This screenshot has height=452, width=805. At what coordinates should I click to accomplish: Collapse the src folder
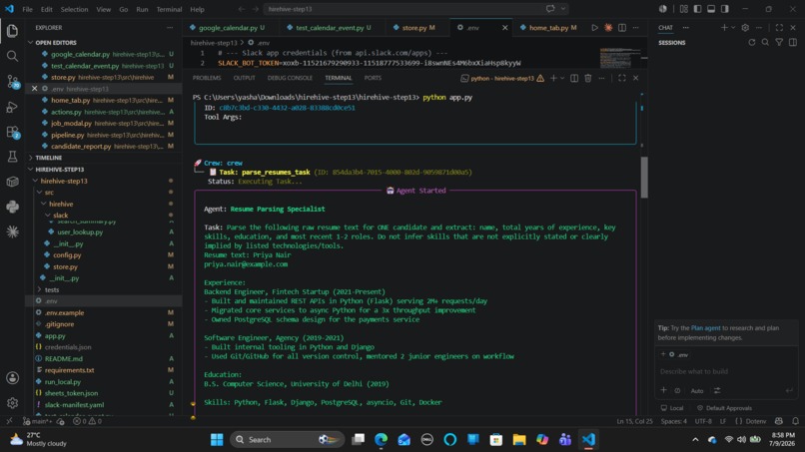click(x=49, y=193)
